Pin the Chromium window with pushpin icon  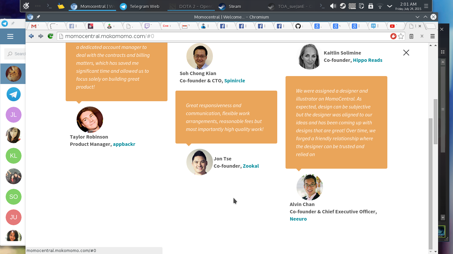[38, 17]
